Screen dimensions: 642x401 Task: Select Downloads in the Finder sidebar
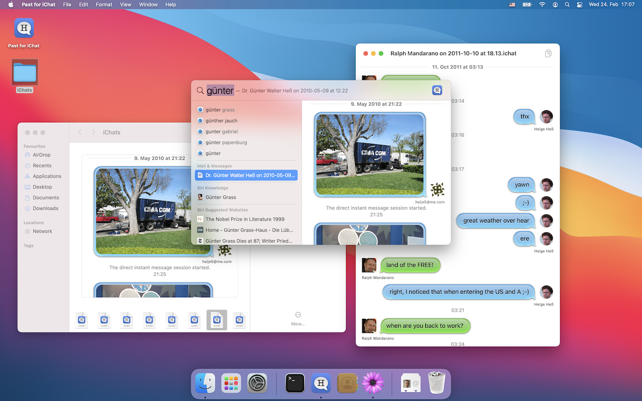[x=45, y=208]
